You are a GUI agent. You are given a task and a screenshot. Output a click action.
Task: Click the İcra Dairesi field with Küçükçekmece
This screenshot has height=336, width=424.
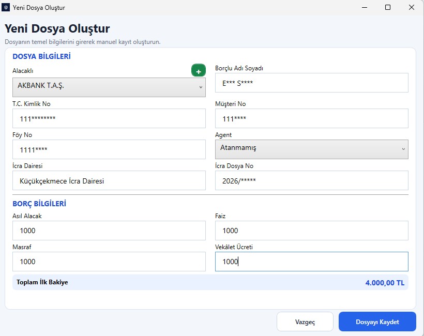tap(109, 180)
